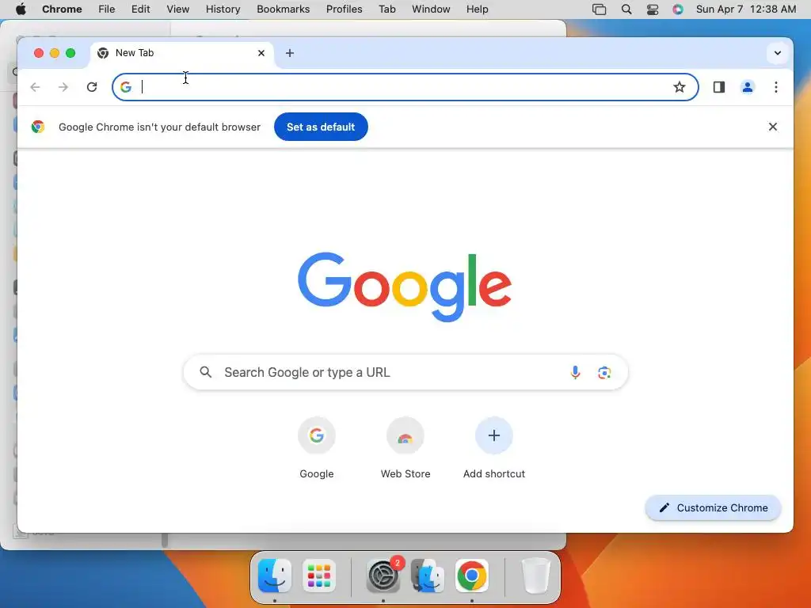This screenshot has width=811, height=608.
Task: Click the date and time in menu bar
Action: click(746, 9)
